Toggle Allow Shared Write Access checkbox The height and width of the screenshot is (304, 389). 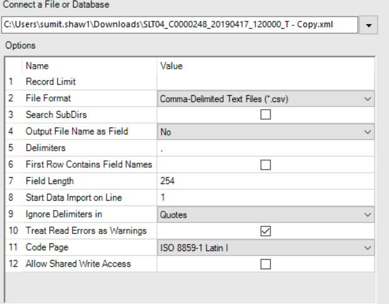pyautogui.click(x=265, y=264)
